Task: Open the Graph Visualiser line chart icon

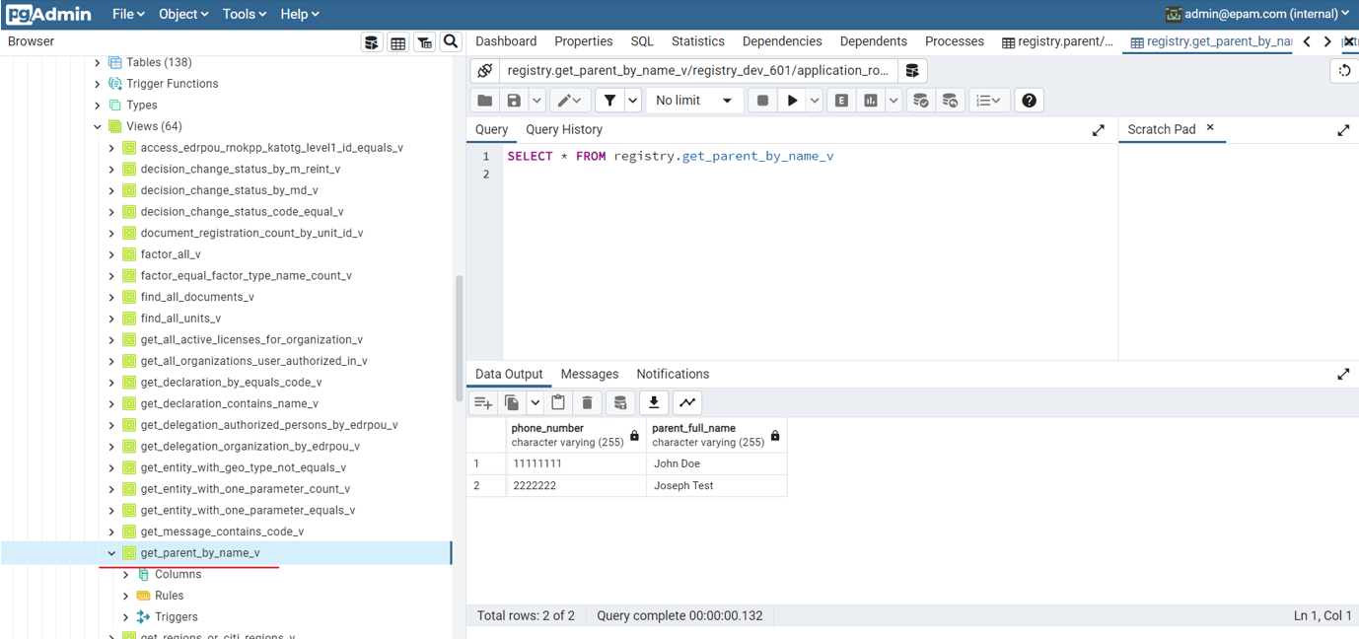Action: tap(687, 402)
